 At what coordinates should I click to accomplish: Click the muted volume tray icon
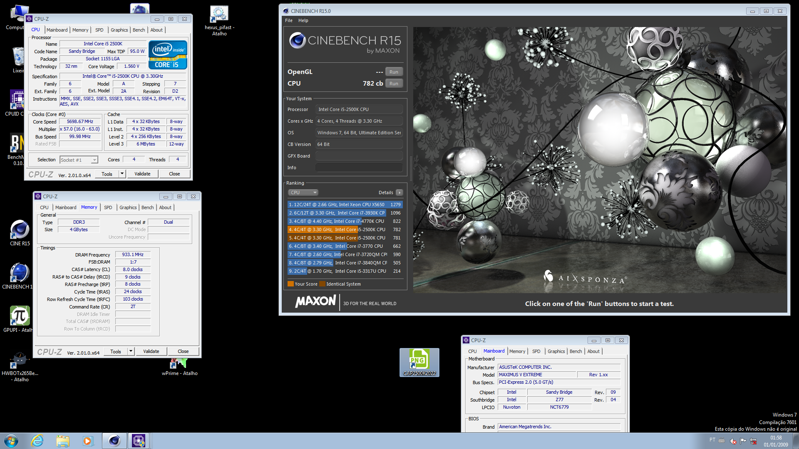[732, 441]
